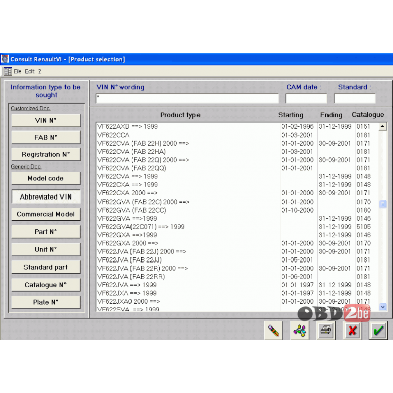Click the molecule-shaped links icon button
Viewport: 393px width, 393px height.
299,331
